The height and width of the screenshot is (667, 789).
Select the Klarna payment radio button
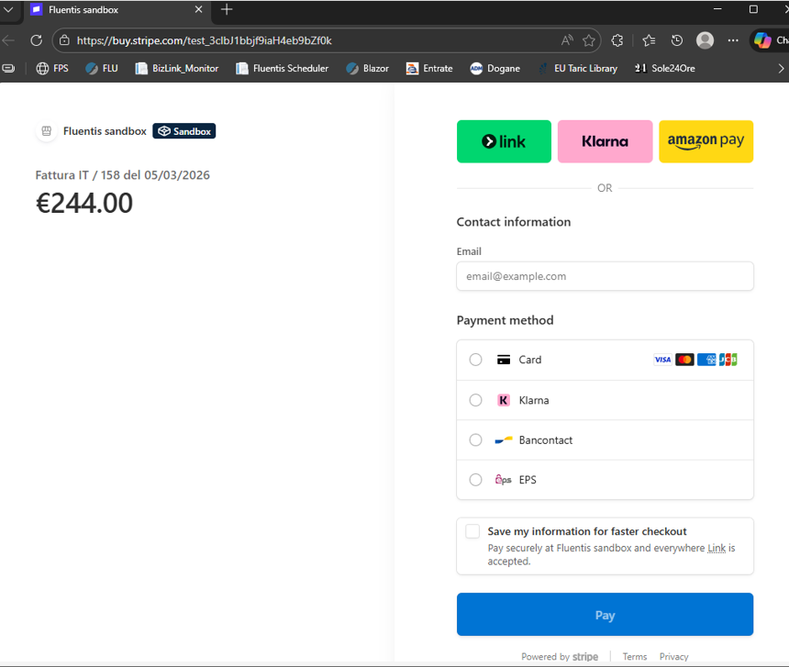click(475, 400)
